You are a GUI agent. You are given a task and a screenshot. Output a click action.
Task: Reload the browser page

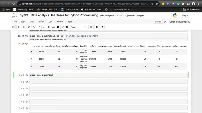[14, 4]
